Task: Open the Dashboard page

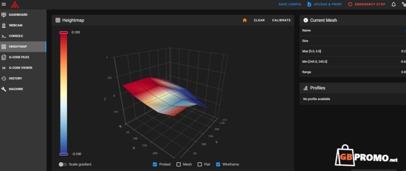Action: tap(18, 15)
